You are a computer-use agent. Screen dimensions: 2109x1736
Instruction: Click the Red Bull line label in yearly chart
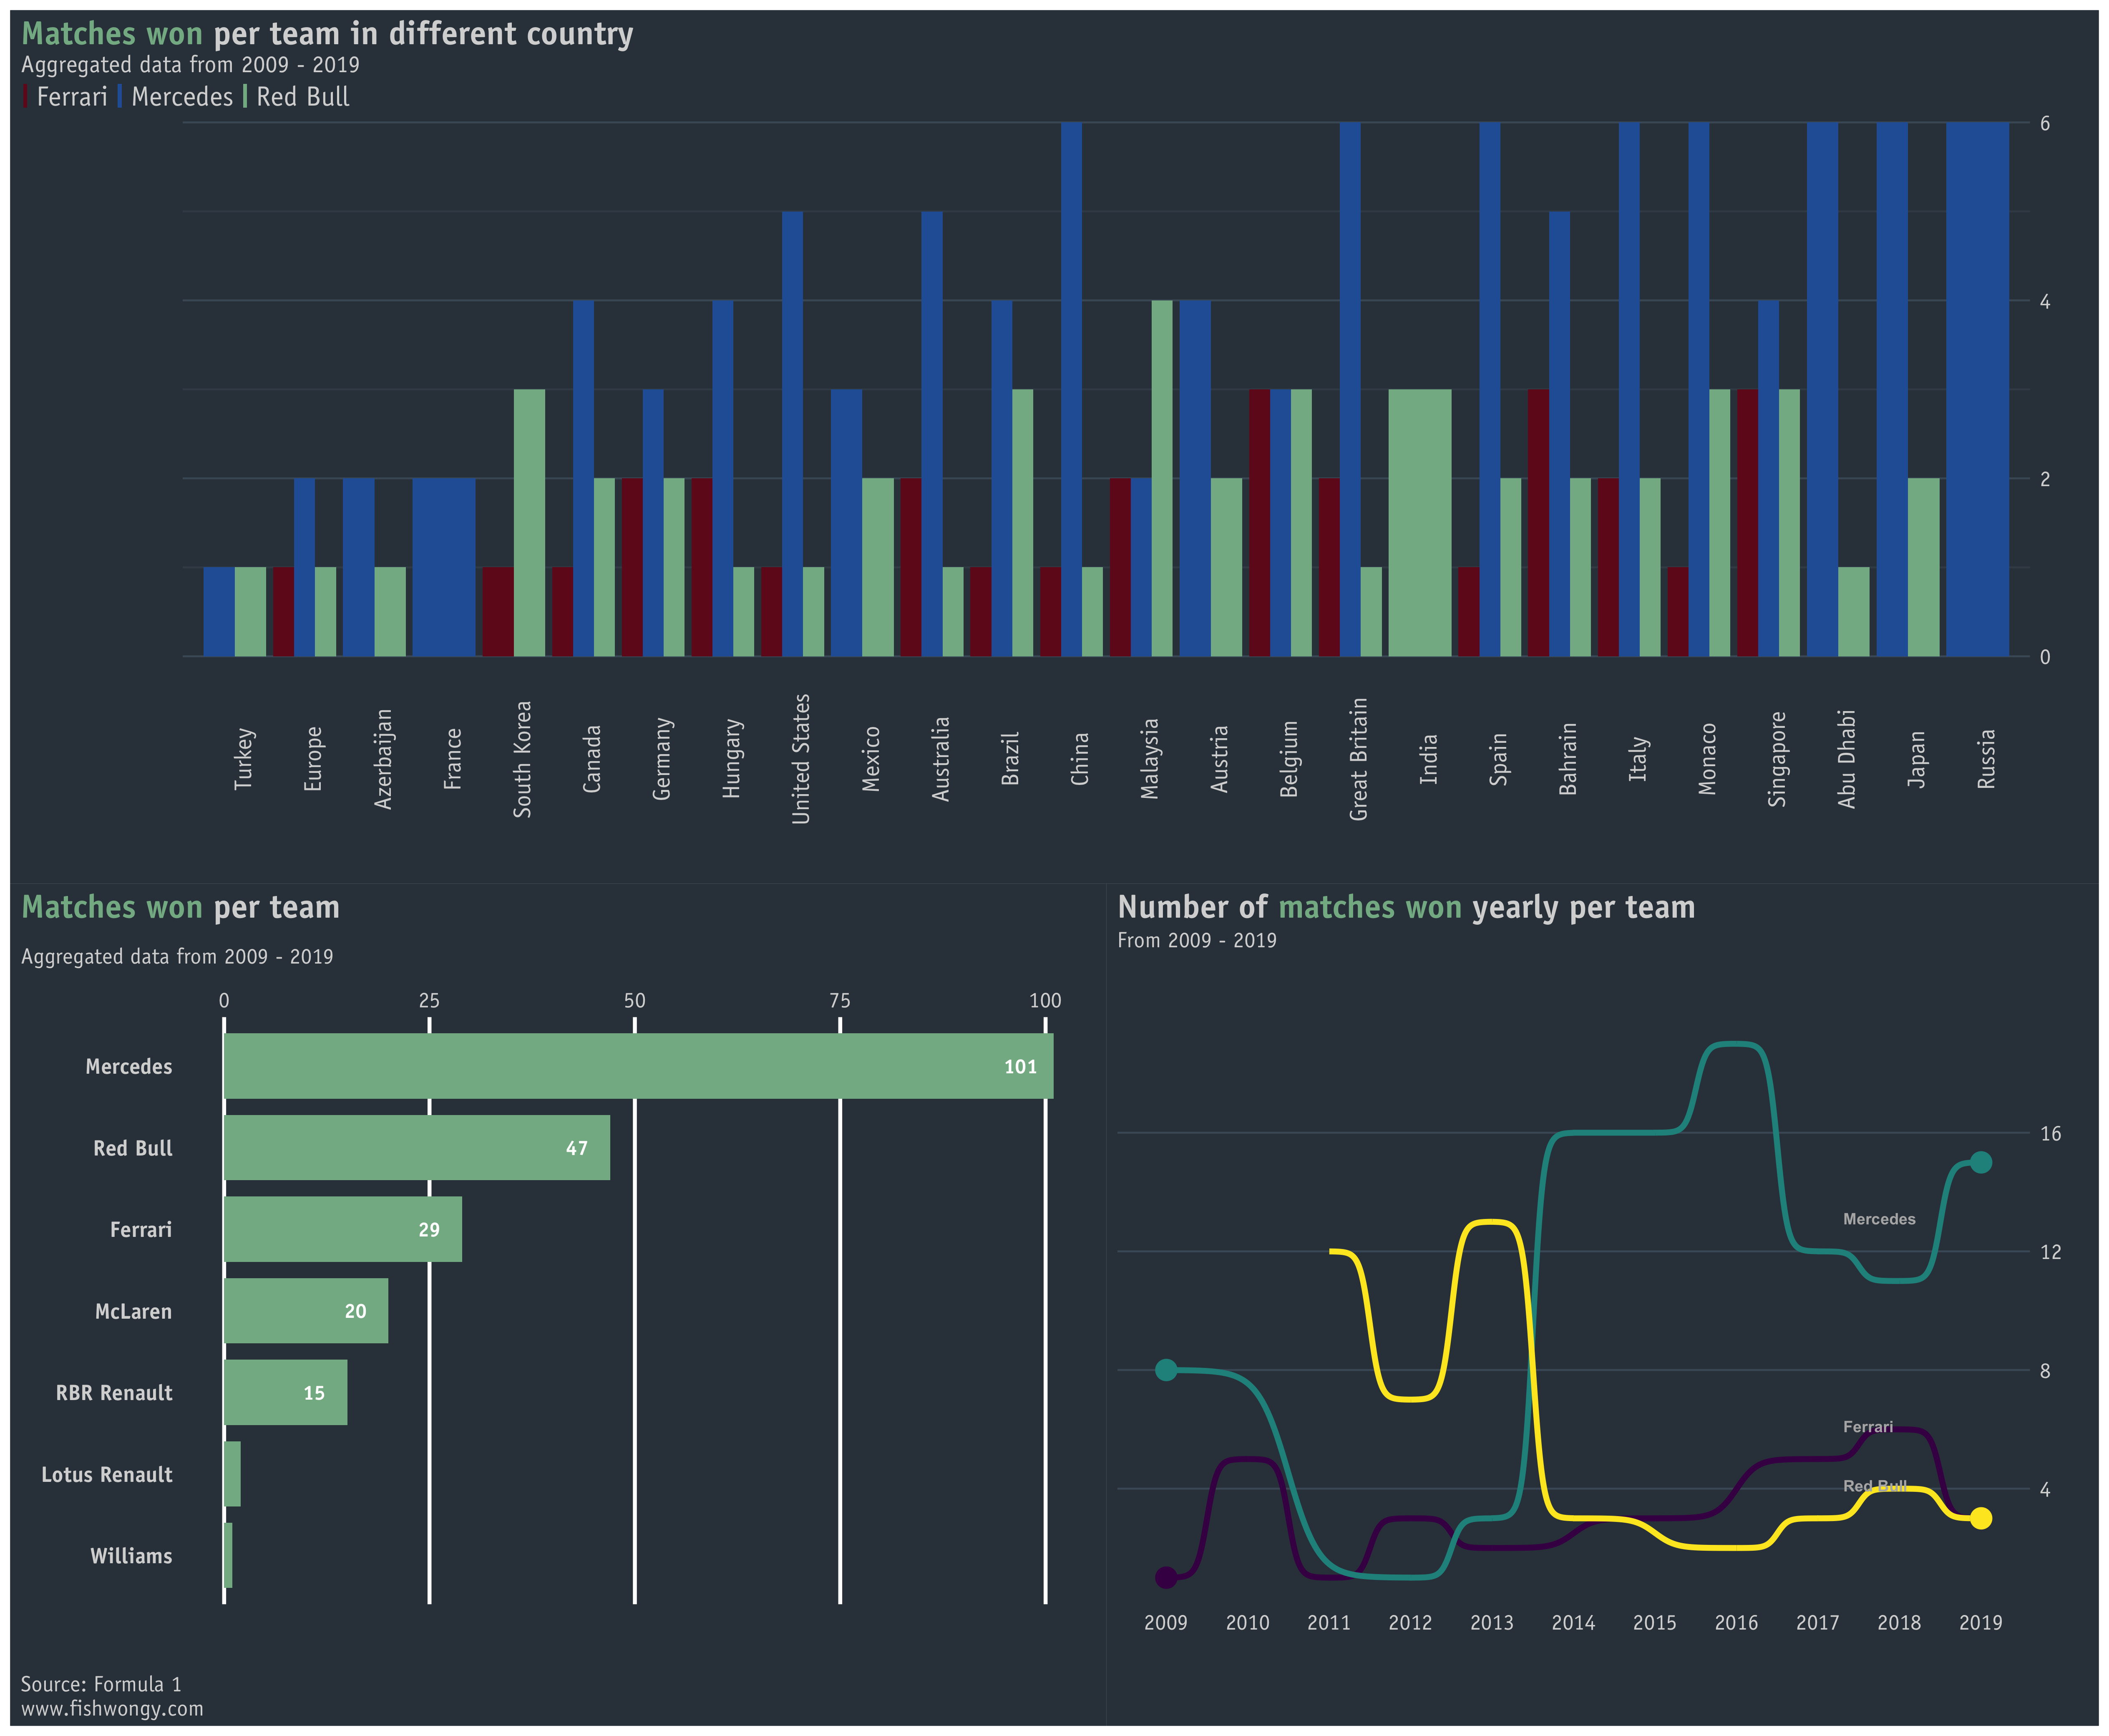1875,1486
